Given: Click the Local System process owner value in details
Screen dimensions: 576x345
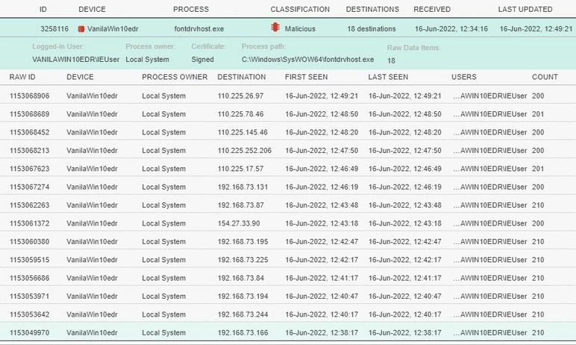Looking at the screenshot, I should (147, 60).
